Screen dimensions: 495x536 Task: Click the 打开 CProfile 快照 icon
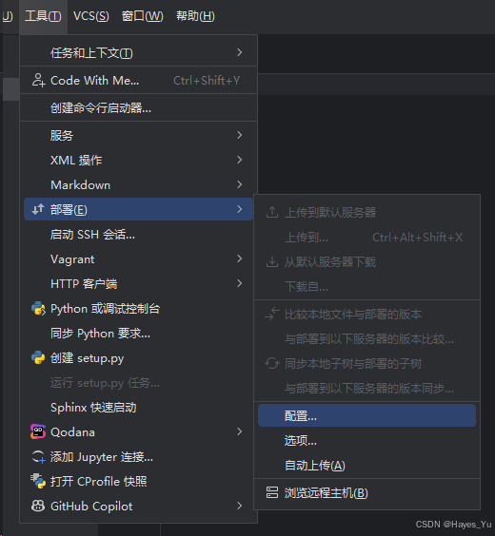click(38, 481)
